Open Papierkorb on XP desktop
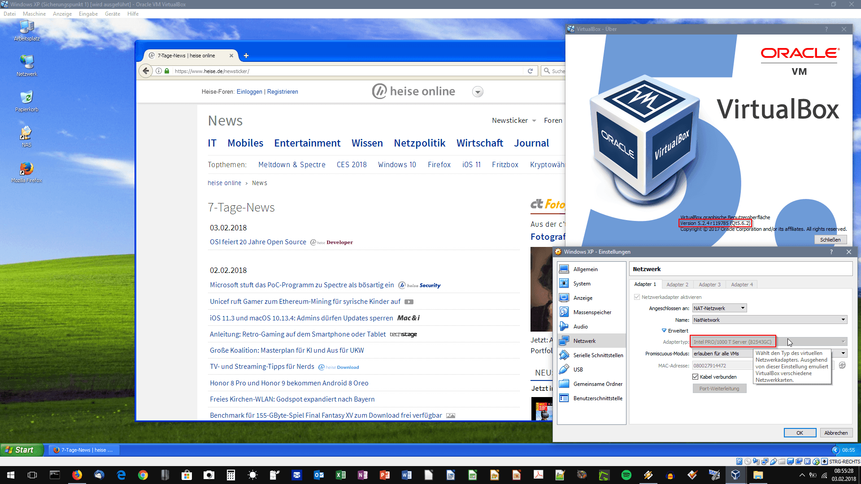This screenshot has height=484, width=861. point(27,101)
